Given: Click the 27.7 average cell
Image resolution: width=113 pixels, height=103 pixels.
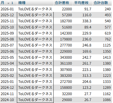Looking at the screenshot, I should (x=83, y=94).
